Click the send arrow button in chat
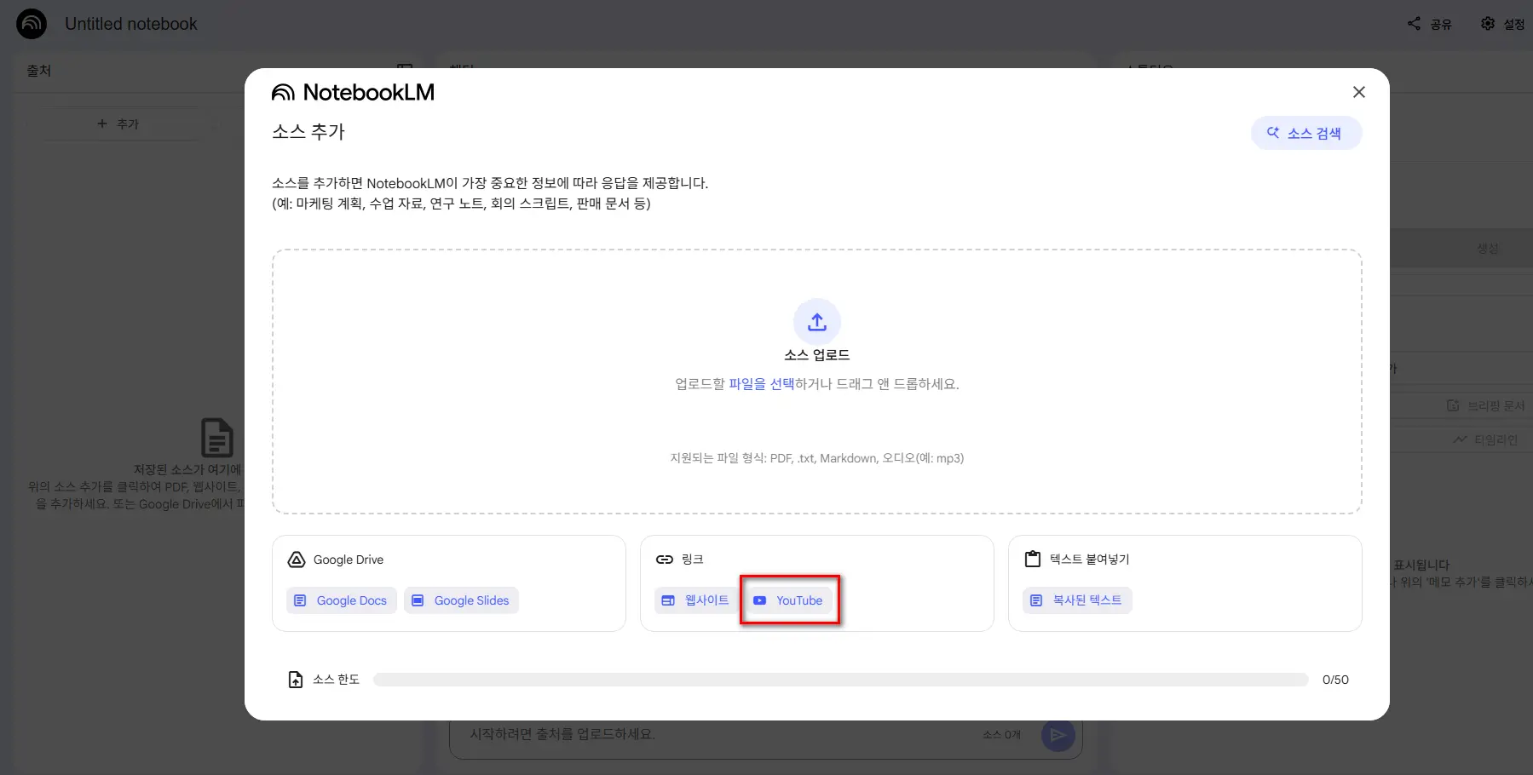The height and width of the screenshot is (775, 1533). pyautogui.click(x=1058, y=735)
